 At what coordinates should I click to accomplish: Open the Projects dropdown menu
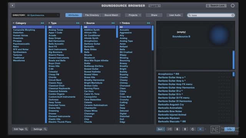pos(133,15)
